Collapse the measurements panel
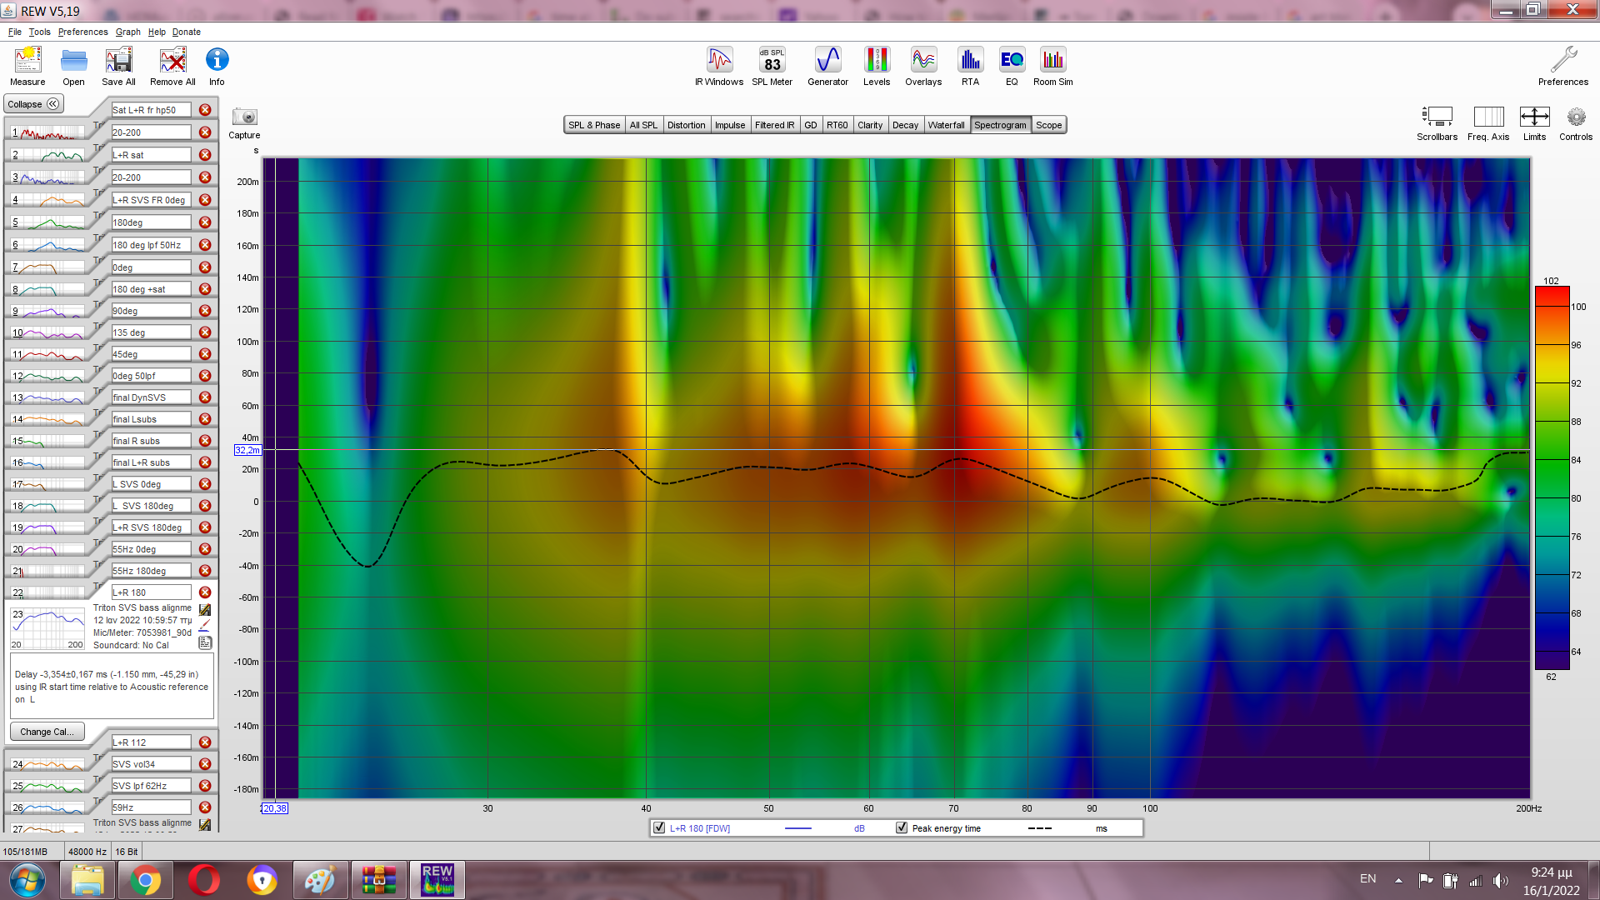1600x900 pixels. coord(33,104)
